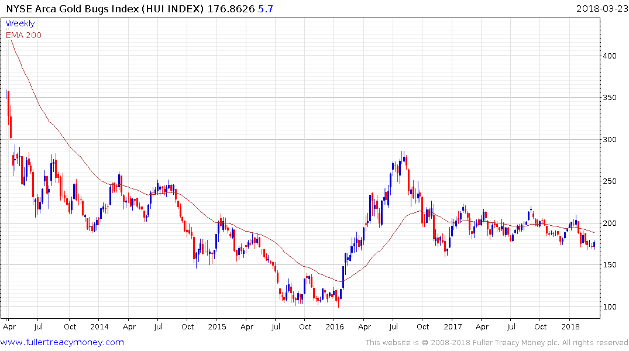Click the 2018 time axis marker
Image resolution: width=629 pixels, height=351 pixels.
point(570,326)
